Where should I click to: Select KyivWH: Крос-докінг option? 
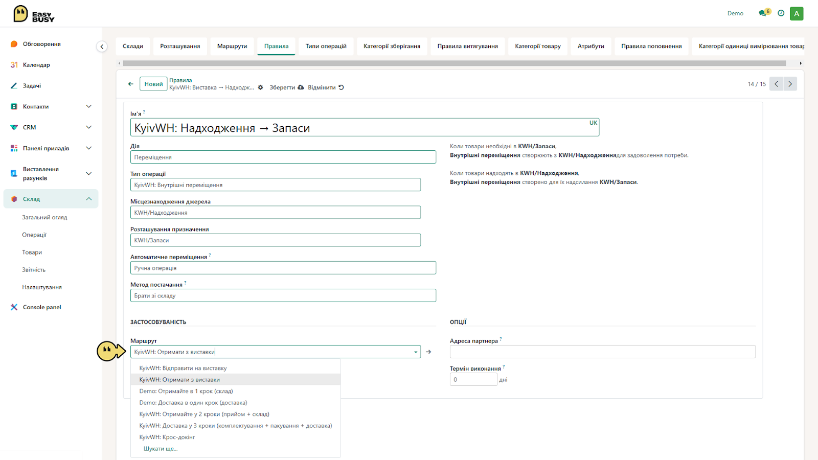pyautogui.click(x=236, y=437)
